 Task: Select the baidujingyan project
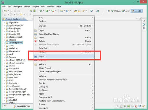pos(15,28)
